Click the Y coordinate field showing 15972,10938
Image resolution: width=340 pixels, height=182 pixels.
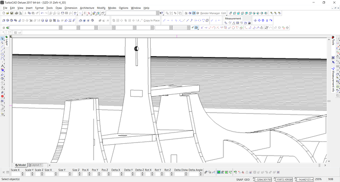pos(284,179)
